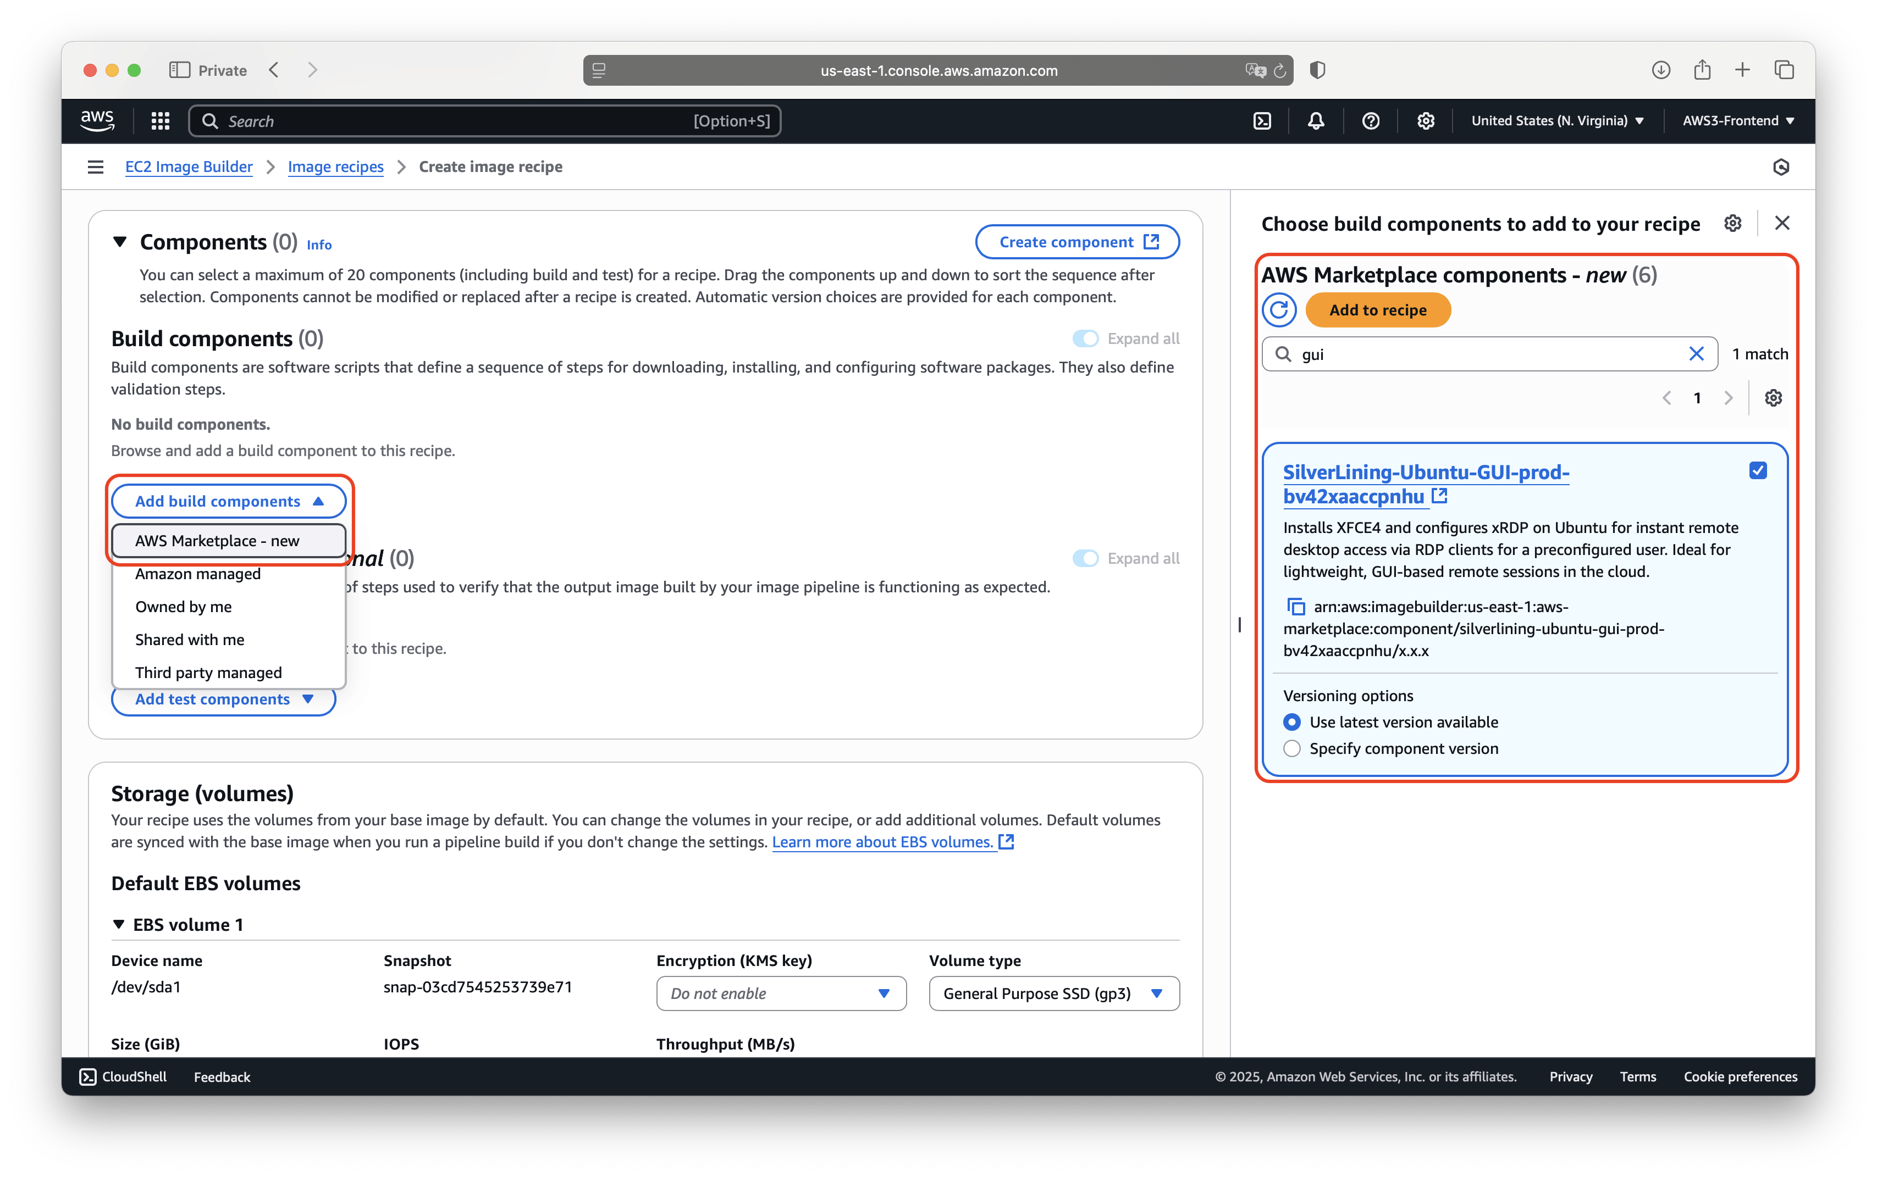
Task: Open Cookie preferences in footer
Action: 1740,1076
